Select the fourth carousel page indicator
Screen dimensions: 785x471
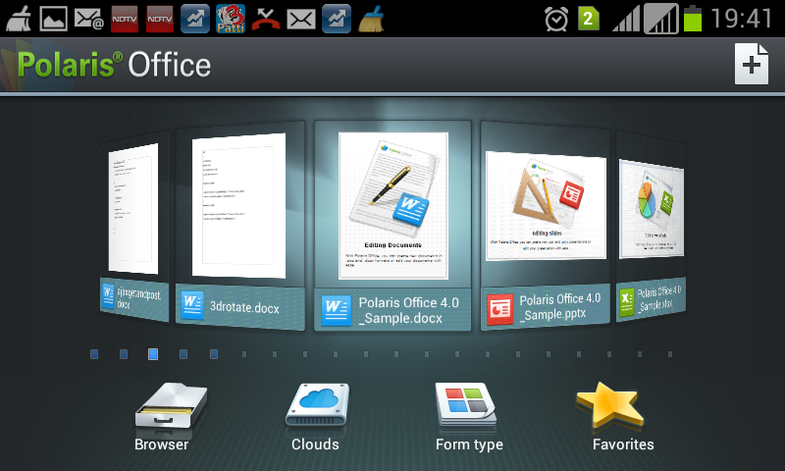[x=183, y=354]
